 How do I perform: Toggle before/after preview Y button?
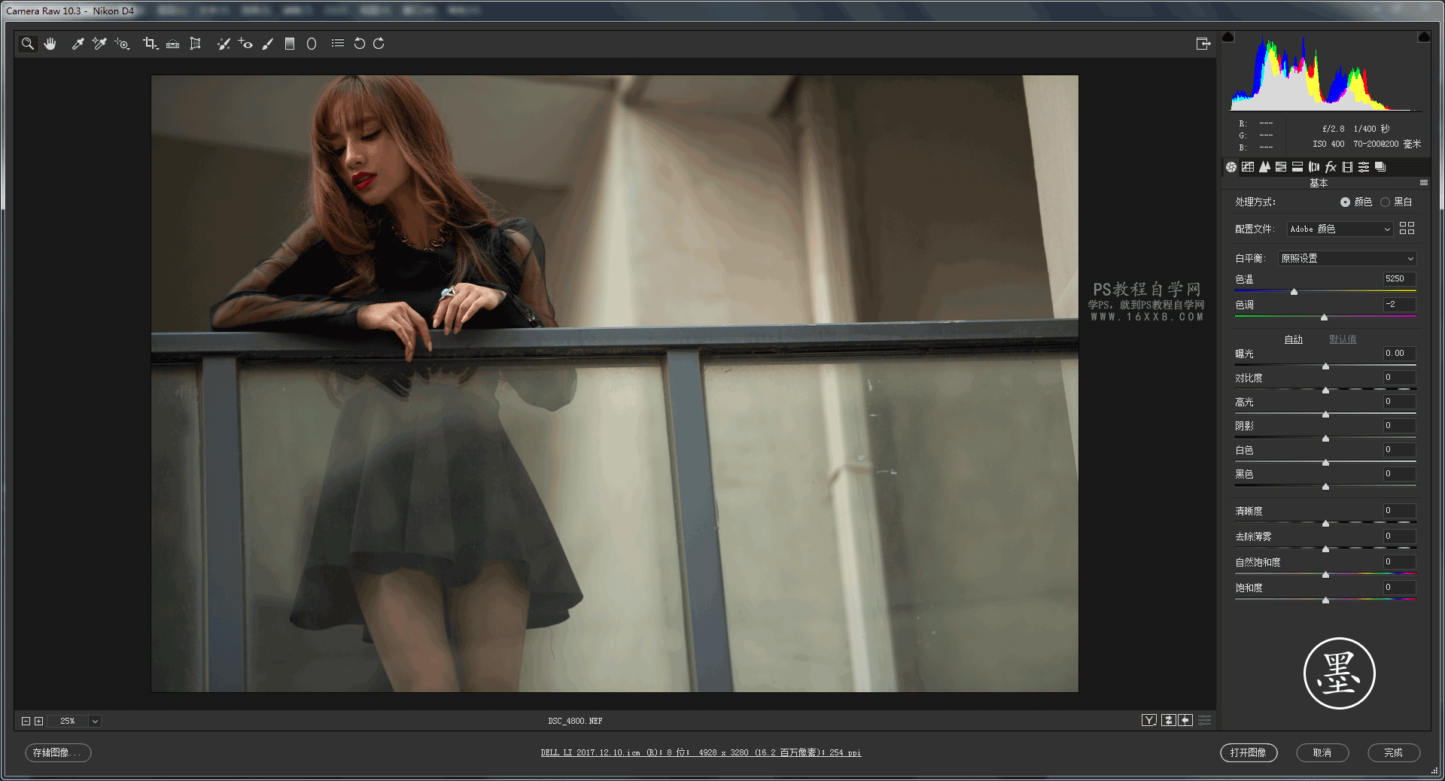tap(1148, 721)
